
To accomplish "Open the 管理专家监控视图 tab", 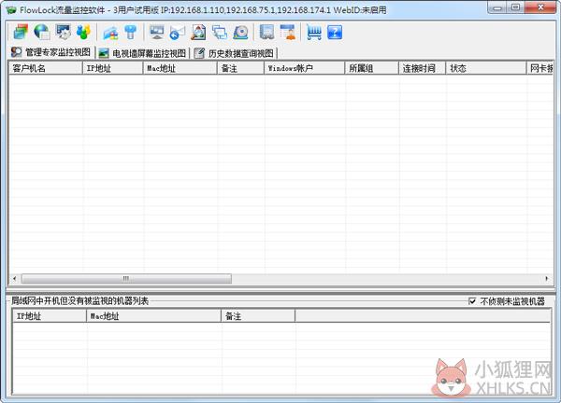I will [50, 52].
